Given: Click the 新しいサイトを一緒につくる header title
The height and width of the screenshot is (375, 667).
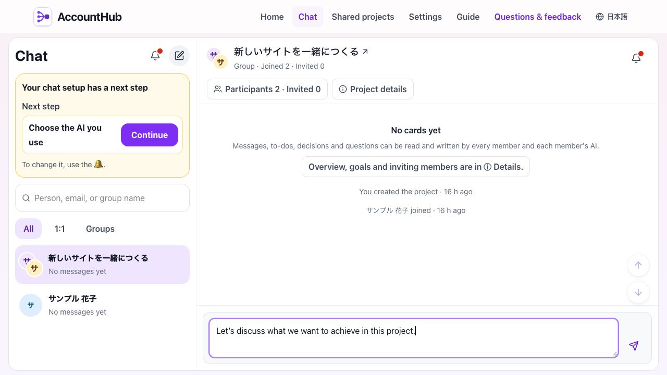Looking at the screenshot, I should click(x=297, y=52).
